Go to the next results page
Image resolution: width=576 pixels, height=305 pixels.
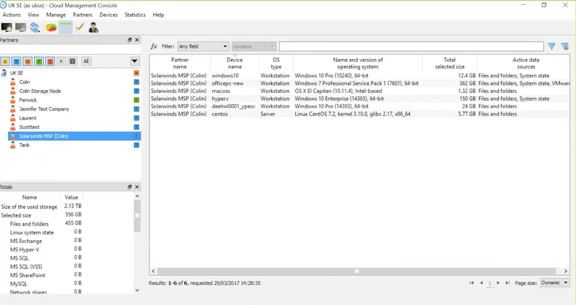[498, 283]
